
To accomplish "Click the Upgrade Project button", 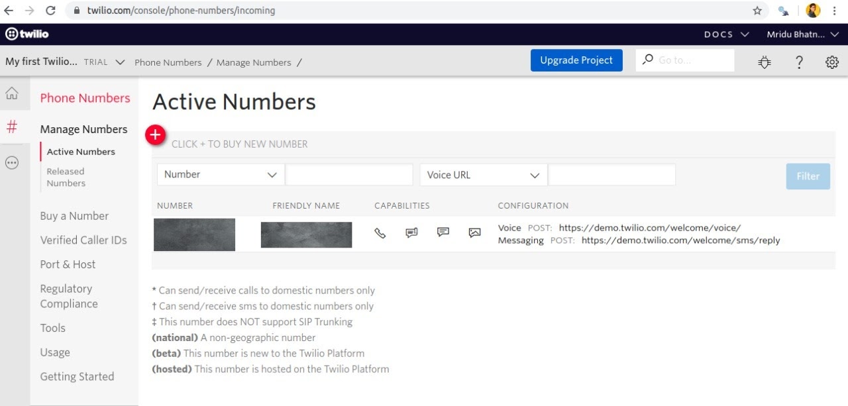I will 576,60.
